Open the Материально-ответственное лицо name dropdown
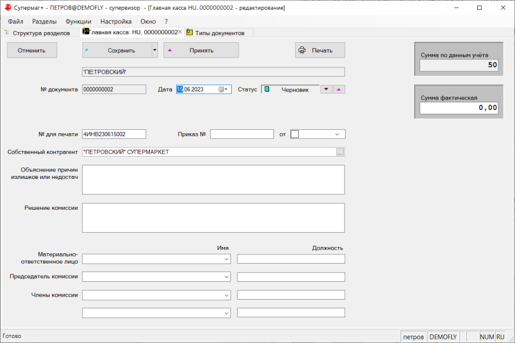515x343 pixels. (x=227, y=259)
